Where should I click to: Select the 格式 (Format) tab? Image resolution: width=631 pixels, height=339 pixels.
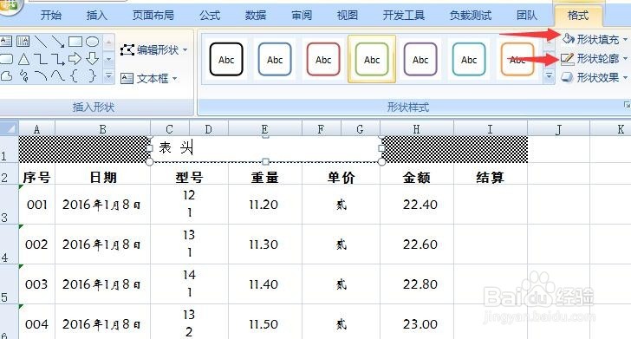578,16
